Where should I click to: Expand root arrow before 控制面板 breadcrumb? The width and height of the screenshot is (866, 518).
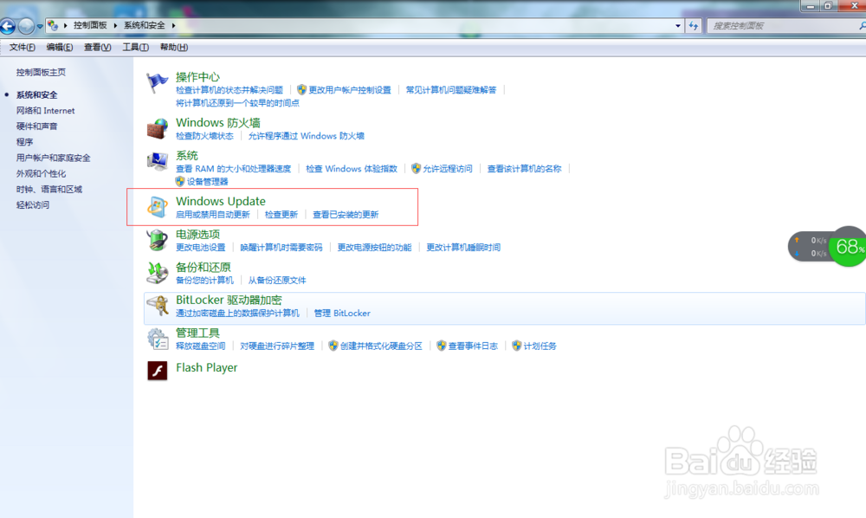point(65,25)
